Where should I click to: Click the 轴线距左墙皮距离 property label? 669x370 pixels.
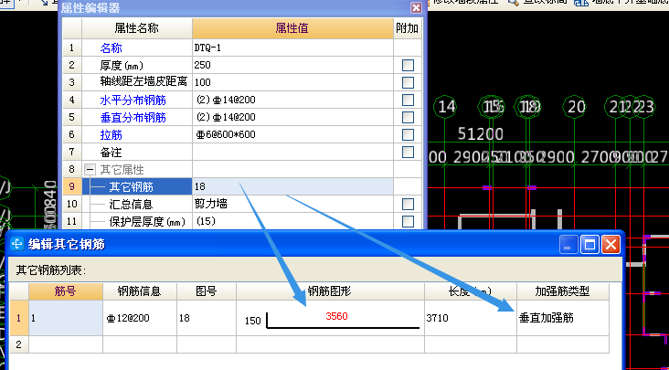click(x=143, y=81)
